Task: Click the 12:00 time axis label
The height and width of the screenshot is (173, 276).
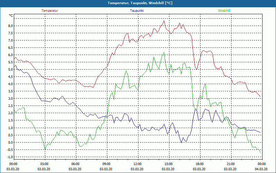Action: (138, 164)
